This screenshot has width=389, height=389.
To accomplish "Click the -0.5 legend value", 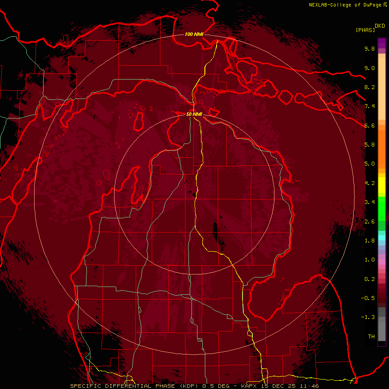I will (368, 298).
